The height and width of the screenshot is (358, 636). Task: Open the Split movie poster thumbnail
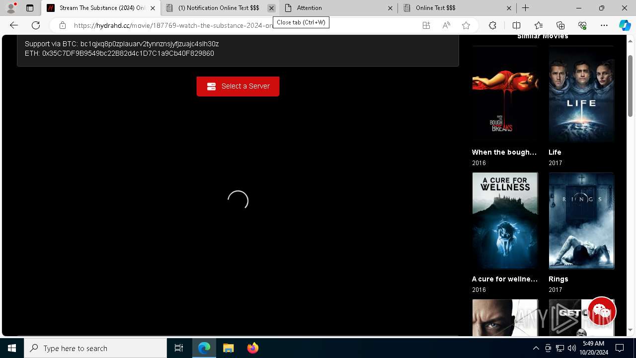pyautogui.click(x=505, y=318)
